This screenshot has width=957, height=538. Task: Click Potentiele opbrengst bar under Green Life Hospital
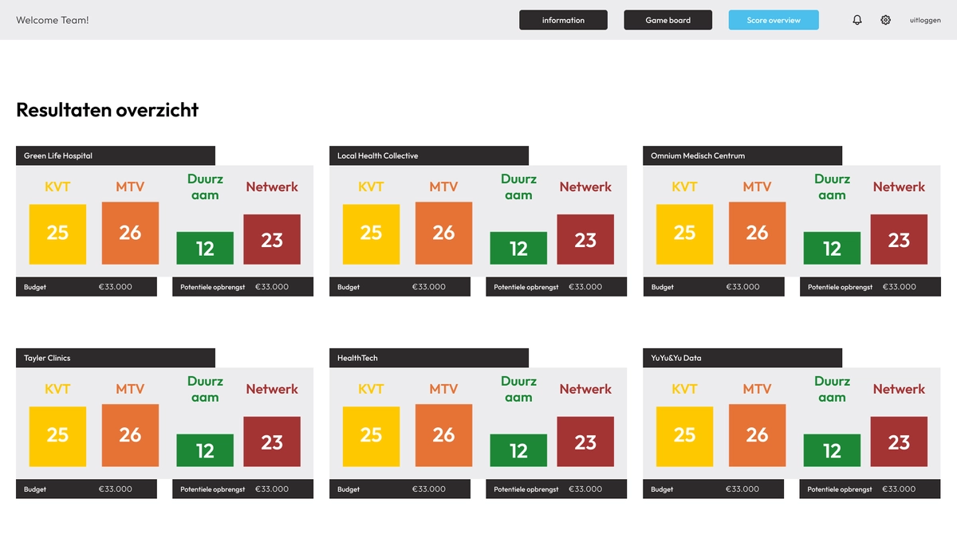tap(242, 287)
